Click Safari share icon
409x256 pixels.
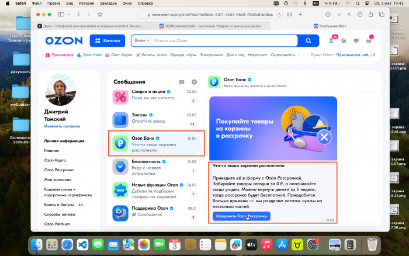tap(370, 15)
